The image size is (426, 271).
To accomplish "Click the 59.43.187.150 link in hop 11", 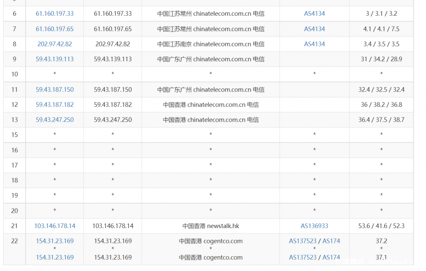I will pyautogui.click(x=54, y=89).
